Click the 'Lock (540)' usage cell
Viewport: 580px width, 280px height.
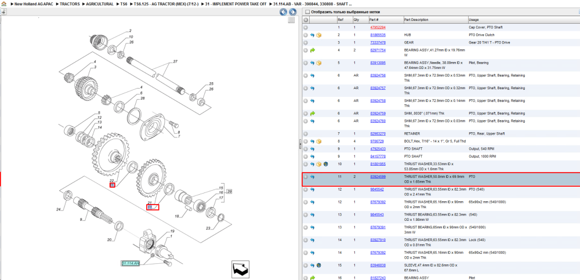(477, 240)
